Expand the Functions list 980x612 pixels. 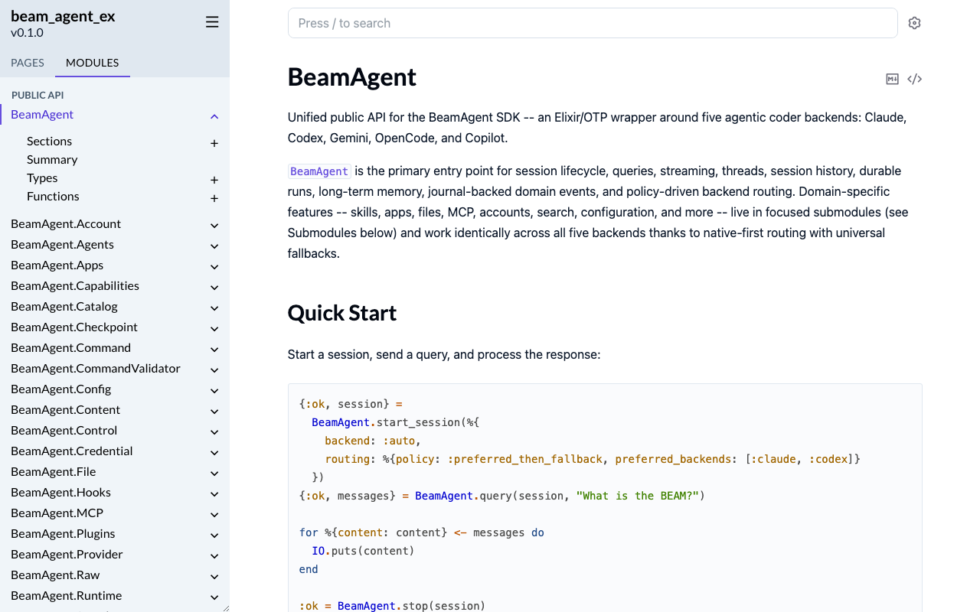click(x=214, y=197)
